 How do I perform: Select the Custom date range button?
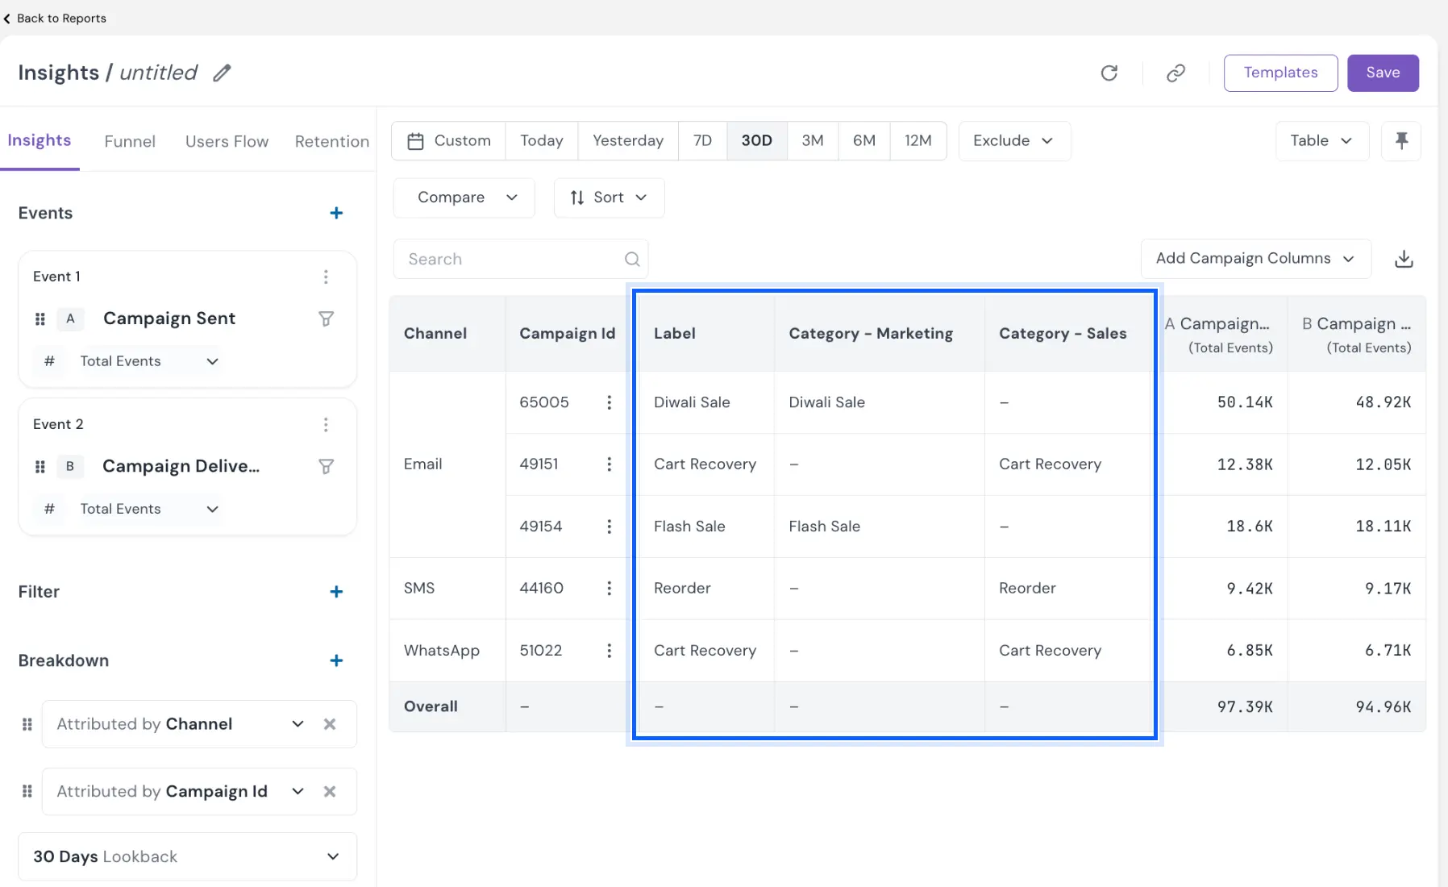(449, 141)
